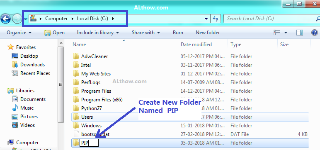Image resolution: width=320 pixels, height=150 pixels.
Task: Open the Include in library menu
Action: (98, 33)
